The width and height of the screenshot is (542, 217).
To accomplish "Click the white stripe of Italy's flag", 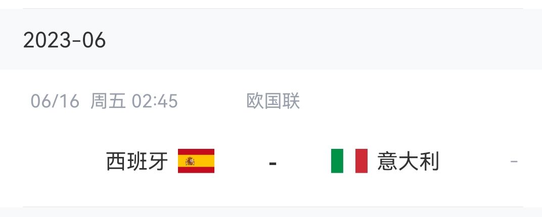I will click(349, 161).
